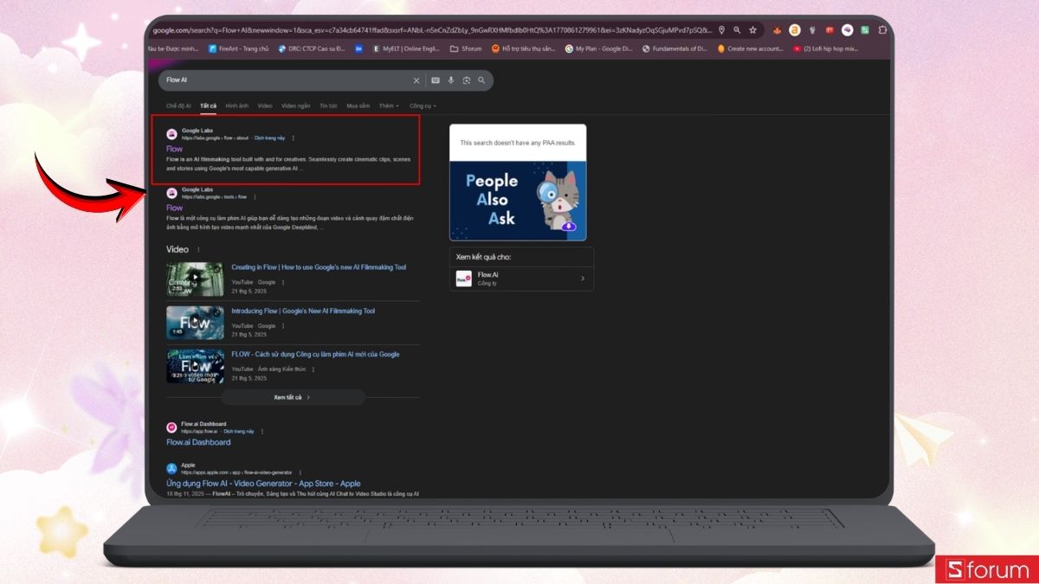Click the magnifying glass search icon

pos(481,80)
